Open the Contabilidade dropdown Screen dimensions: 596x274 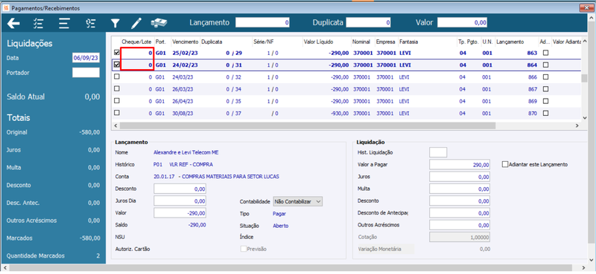pyautogui.click(x=297, y=202)
